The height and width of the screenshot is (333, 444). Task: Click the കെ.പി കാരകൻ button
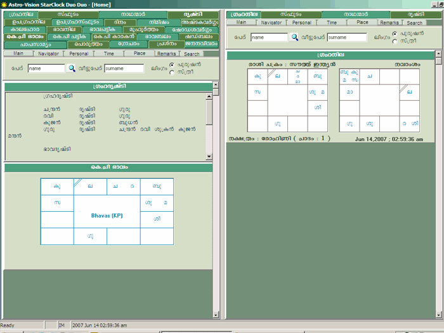click(x=114, y=37)
